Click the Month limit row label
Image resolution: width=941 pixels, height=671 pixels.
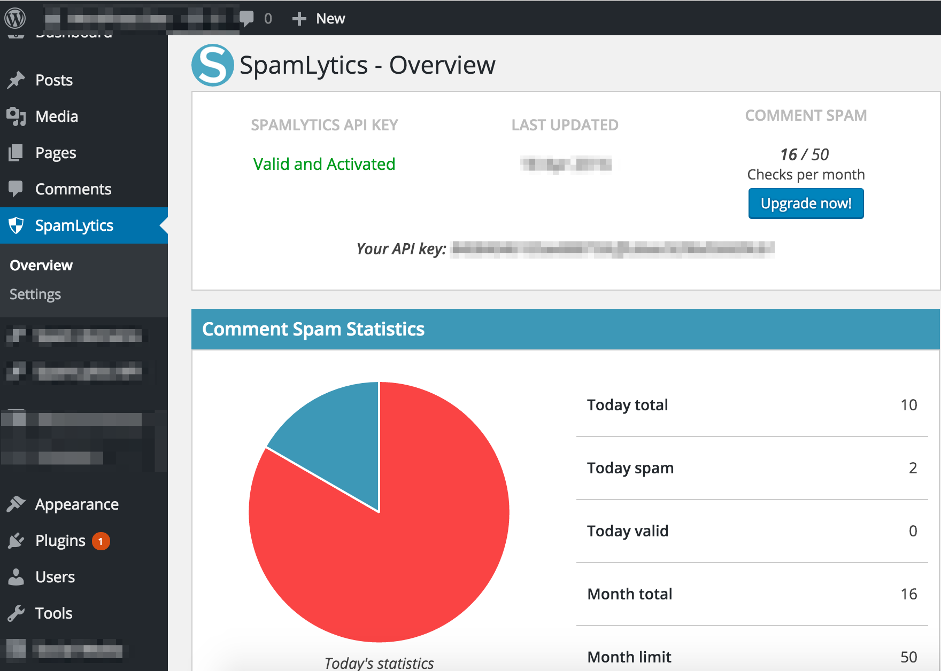[629, 657]
